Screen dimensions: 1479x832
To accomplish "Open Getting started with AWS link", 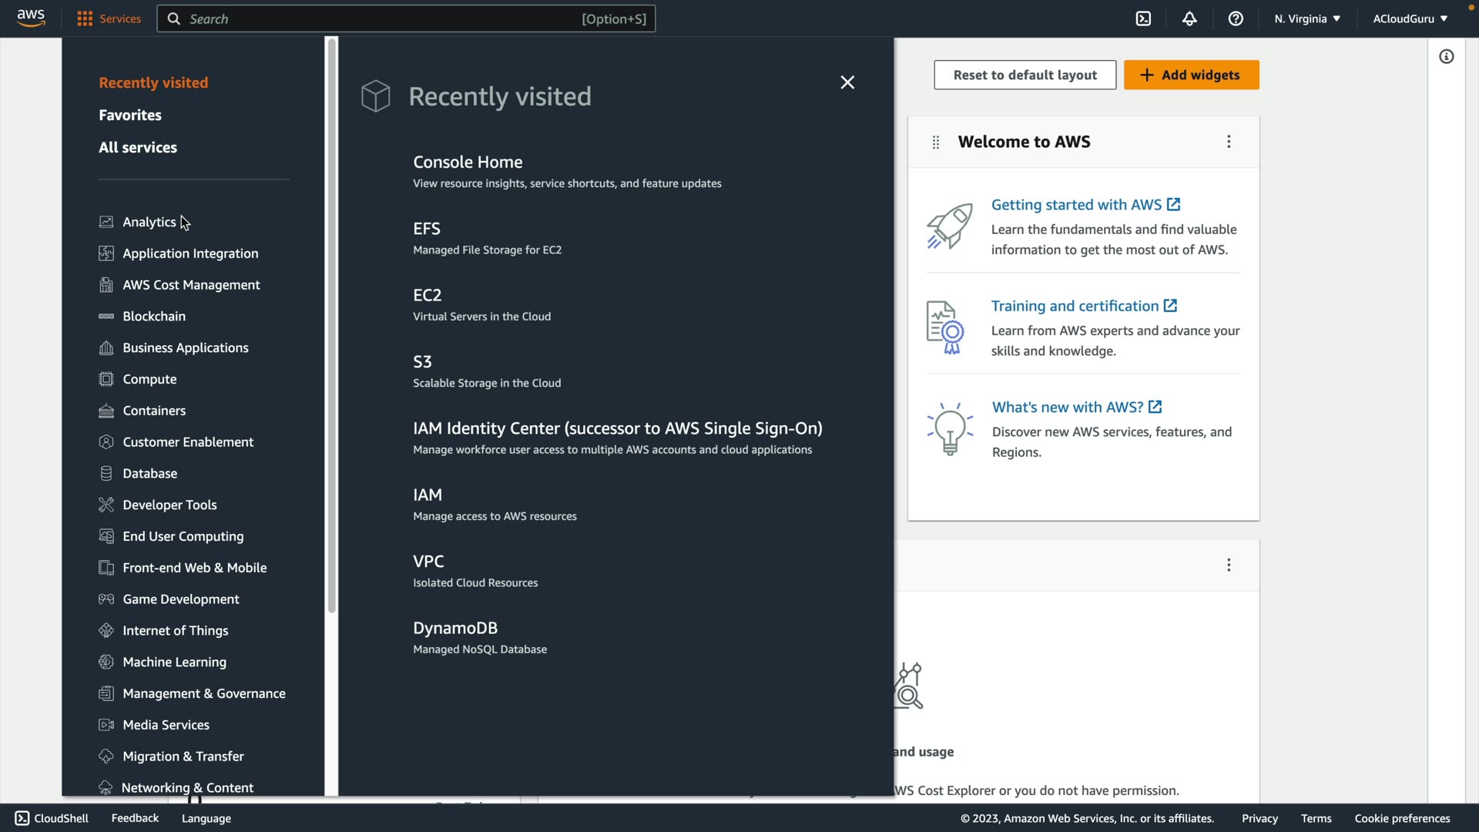I will (1076, 205).
